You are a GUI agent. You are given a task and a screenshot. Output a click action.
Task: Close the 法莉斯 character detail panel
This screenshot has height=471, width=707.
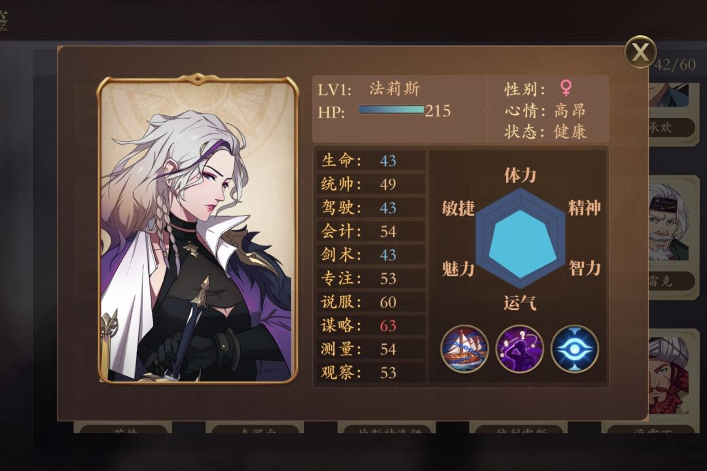(640, 52)
